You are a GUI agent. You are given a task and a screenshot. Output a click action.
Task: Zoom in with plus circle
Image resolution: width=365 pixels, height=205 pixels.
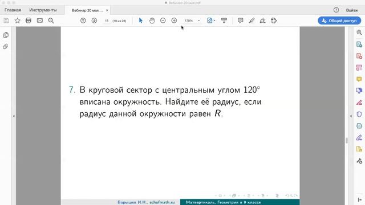coord(174,20)
